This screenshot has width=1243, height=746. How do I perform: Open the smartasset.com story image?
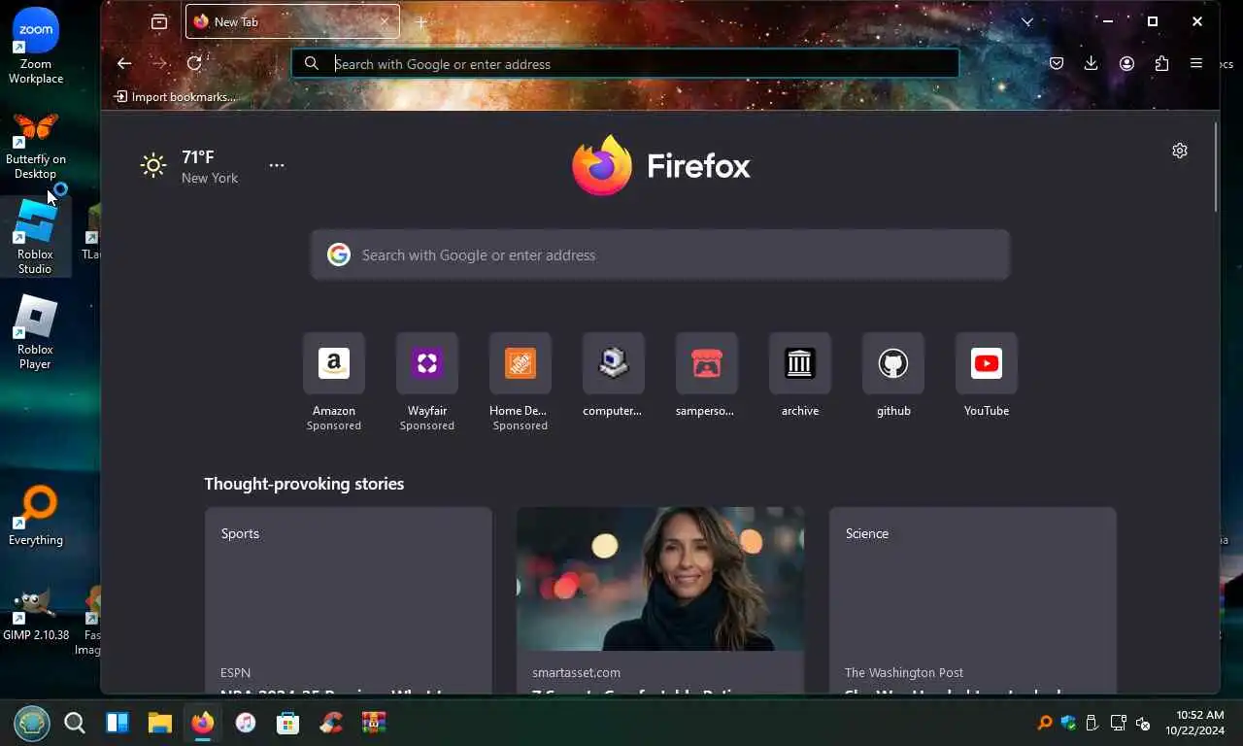point(660,579)
